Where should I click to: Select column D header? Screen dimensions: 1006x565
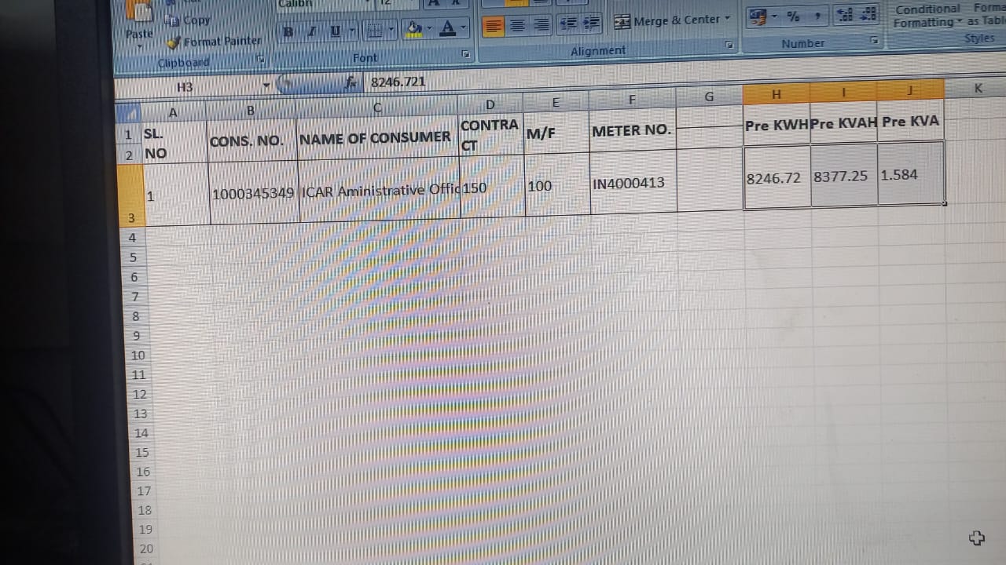pyautogui.click(x=490, y=104)
